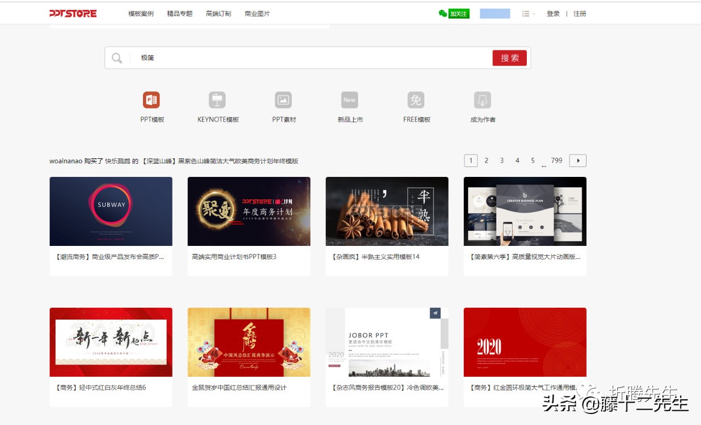Go to page 4 in pagination
Screen dimensions: 701x425
pos(517,160)
